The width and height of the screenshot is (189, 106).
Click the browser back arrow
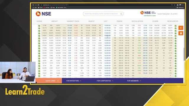pos(33,5)
